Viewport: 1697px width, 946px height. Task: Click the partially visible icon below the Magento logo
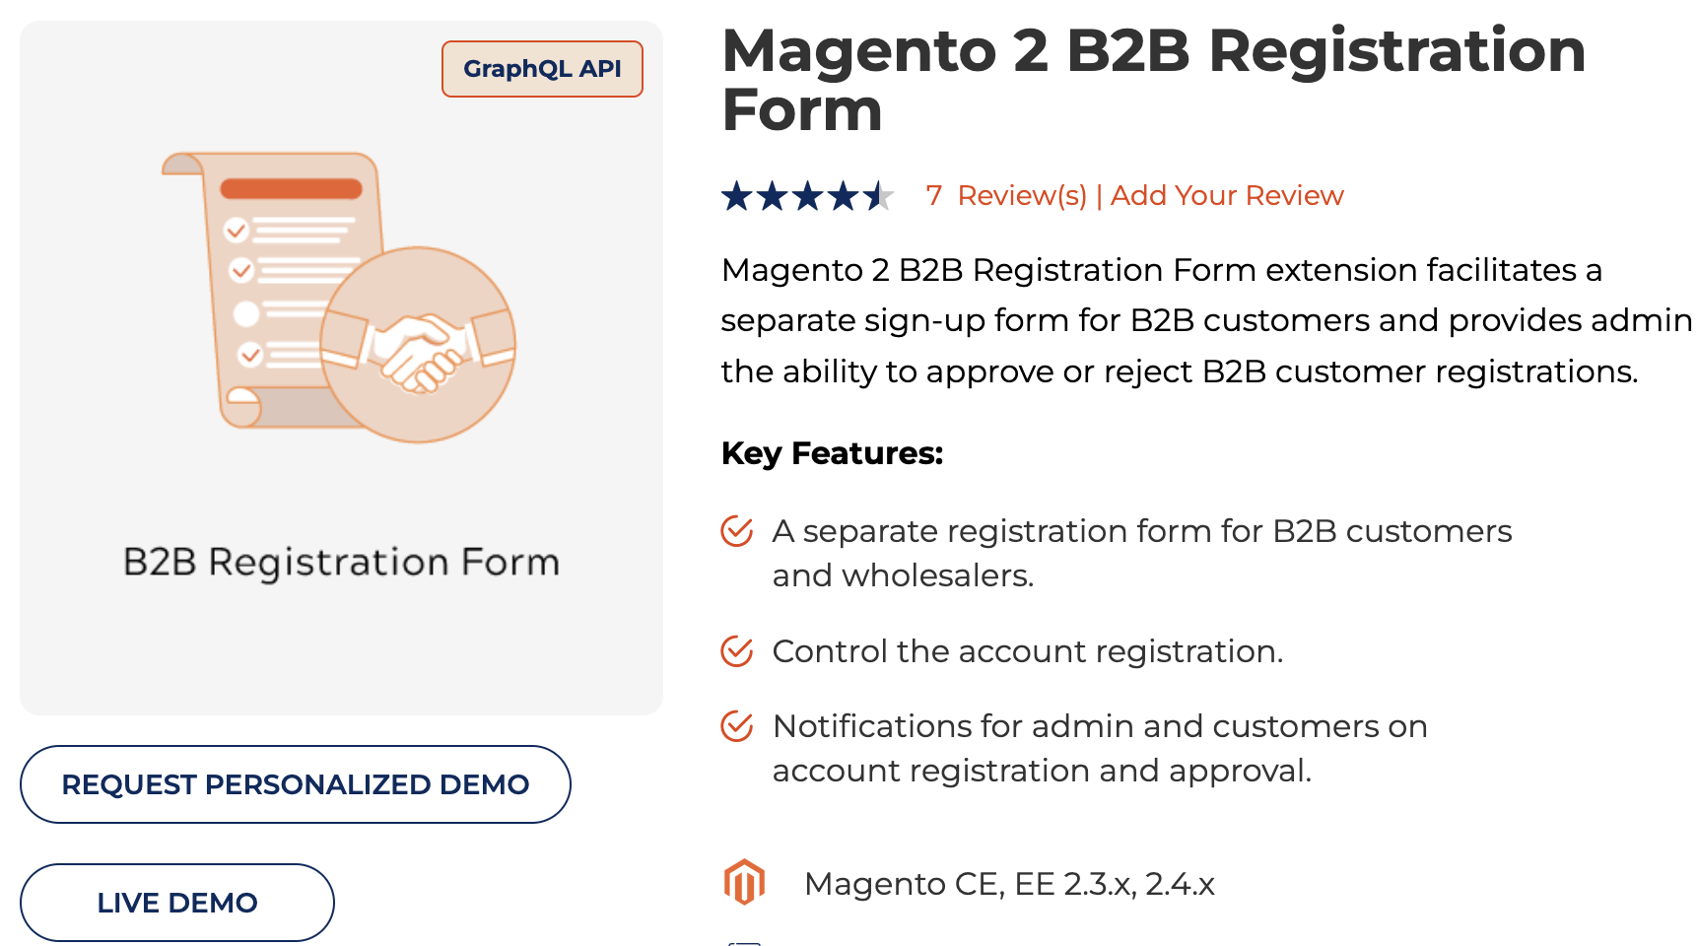pyautogui.click(x=746, y=940)
